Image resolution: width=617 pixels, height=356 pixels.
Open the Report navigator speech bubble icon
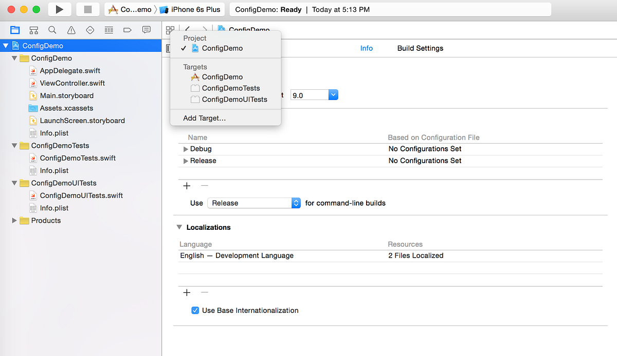coord(146,30)
